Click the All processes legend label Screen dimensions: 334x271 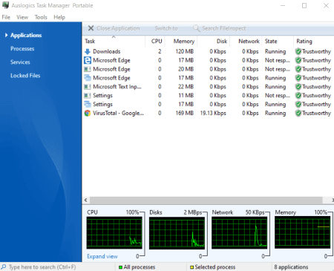(x=140, y=267)
